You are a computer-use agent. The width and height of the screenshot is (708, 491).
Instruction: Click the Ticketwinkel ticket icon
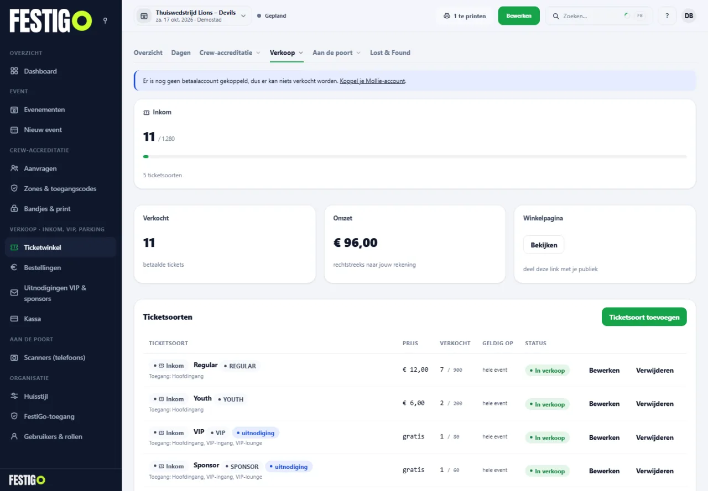pos(14,247)
